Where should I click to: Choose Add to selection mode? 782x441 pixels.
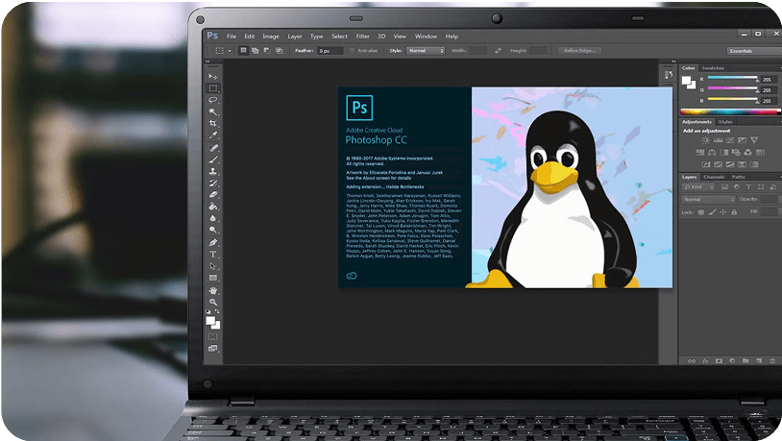pos(256,50)
